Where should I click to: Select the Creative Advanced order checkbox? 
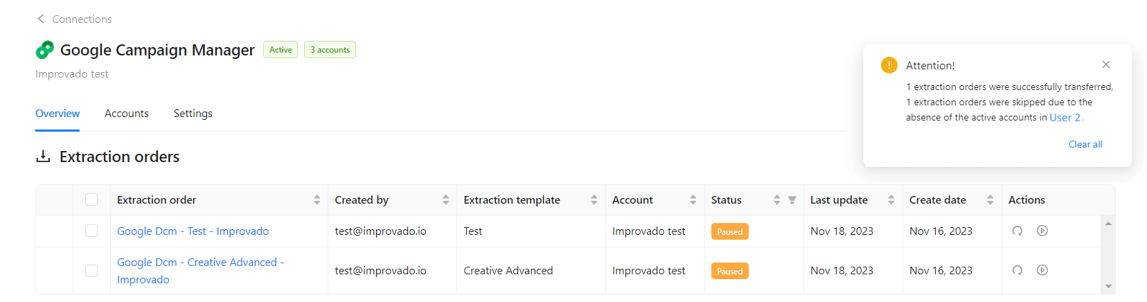pyautogui.click(x=91, y=271)
